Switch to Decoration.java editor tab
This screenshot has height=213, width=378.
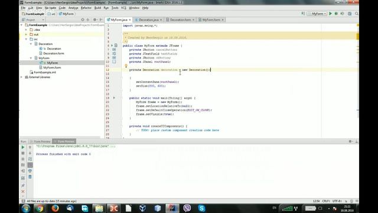click(x=148, y=20)
